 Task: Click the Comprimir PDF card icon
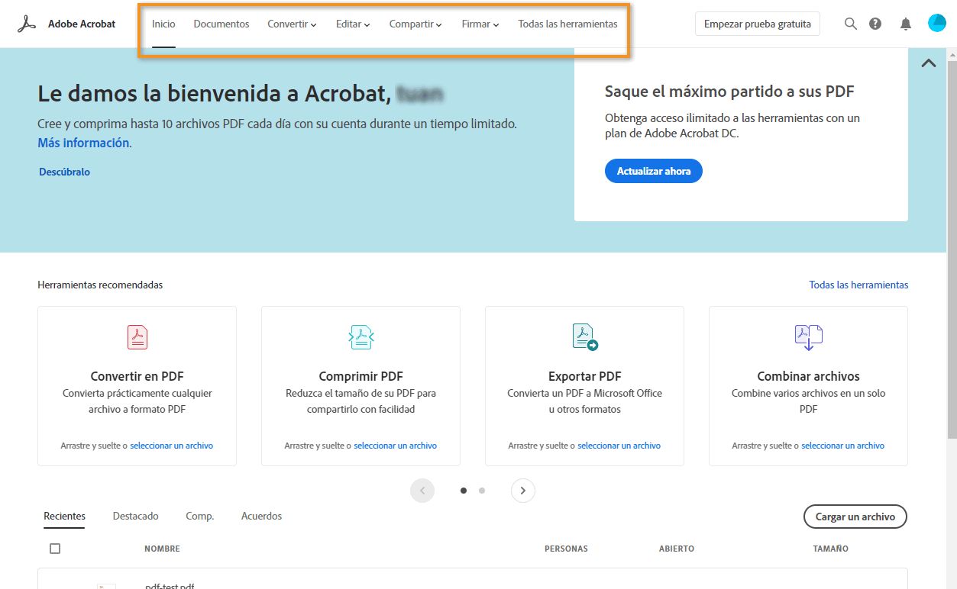click(360, 336)
